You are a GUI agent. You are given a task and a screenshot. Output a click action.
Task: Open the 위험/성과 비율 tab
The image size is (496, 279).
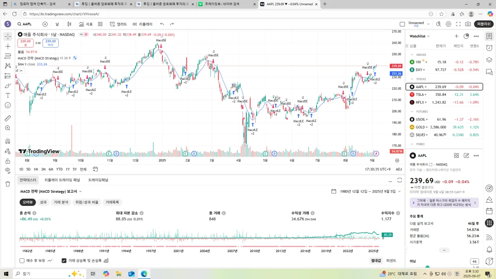click(x=86, y=202)
